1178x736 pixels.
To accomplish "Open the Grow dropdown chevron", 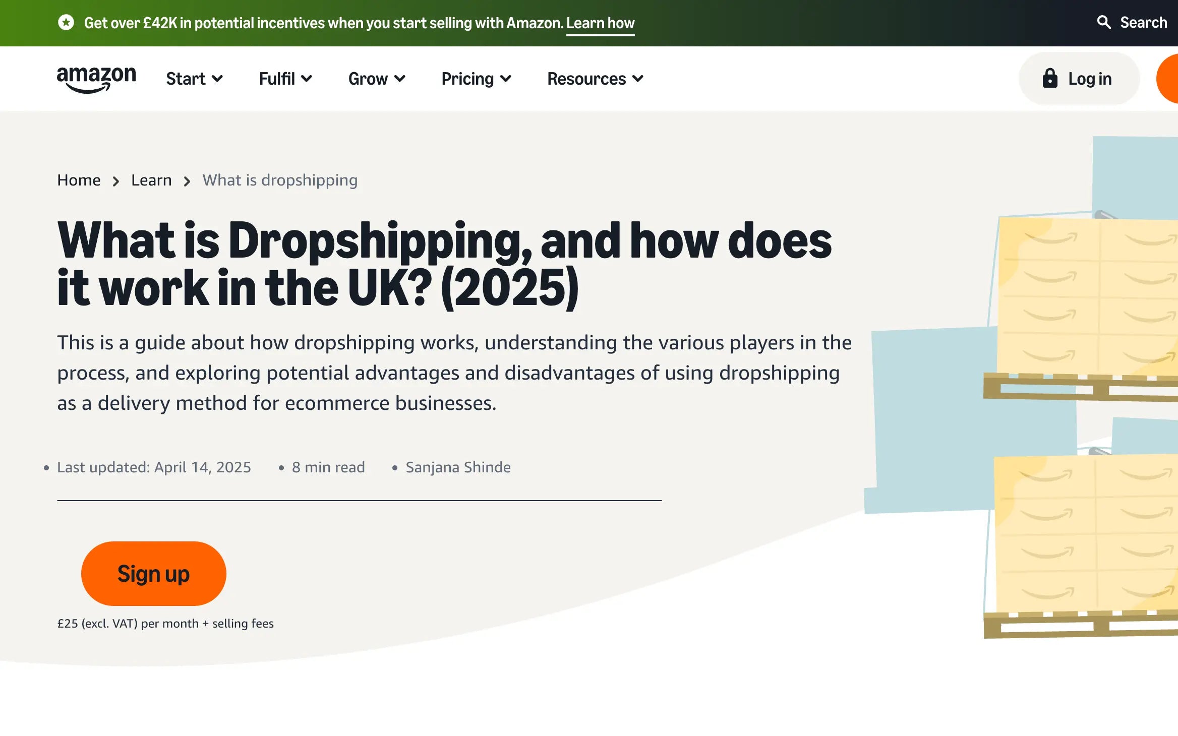I will [x=400, y=79].
